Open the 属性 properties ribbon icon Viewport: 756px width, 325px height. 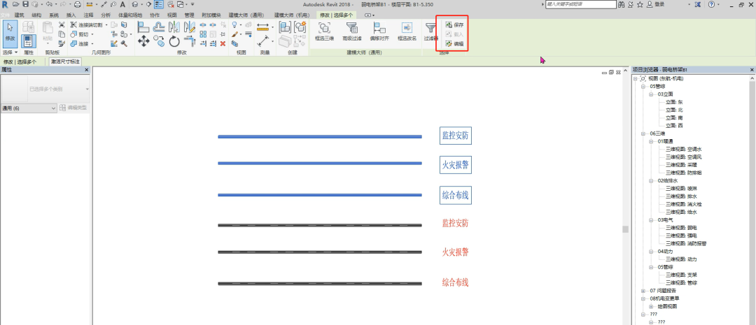[29, 41]
